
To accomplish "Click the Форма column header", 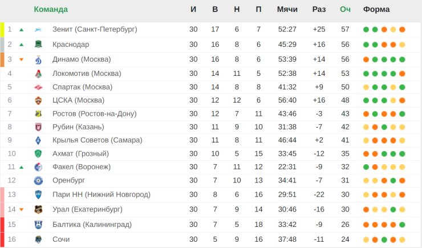I will [x=376, y=9].
